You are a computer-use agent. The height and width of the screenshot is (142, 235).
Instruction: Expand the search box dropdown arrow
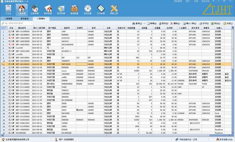click(31, 24)
